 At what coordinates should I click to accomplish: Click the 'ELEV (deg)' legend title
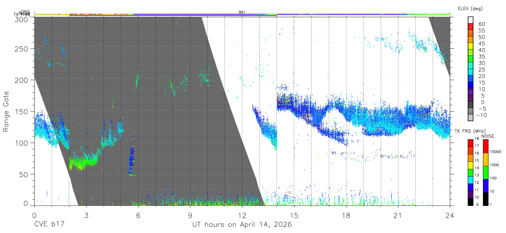pyautogui.click(x=470, y=9)
